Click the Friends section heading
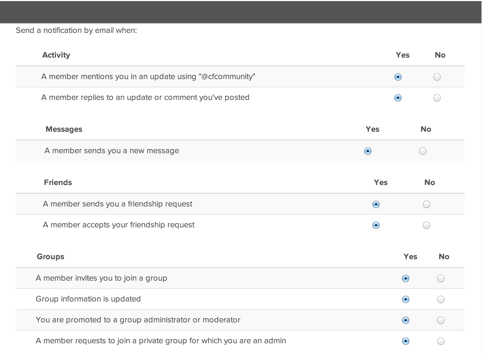482x357 pixels. [x=58, y=182]
